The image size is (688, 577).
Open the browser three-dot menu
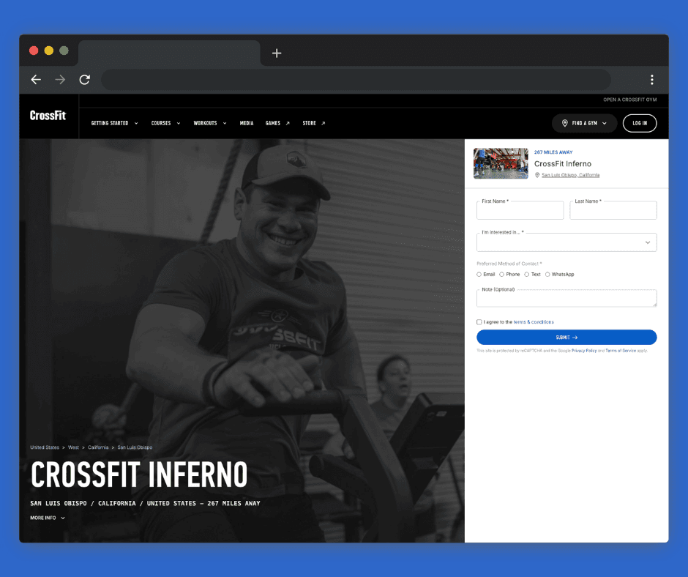point(652,80)
